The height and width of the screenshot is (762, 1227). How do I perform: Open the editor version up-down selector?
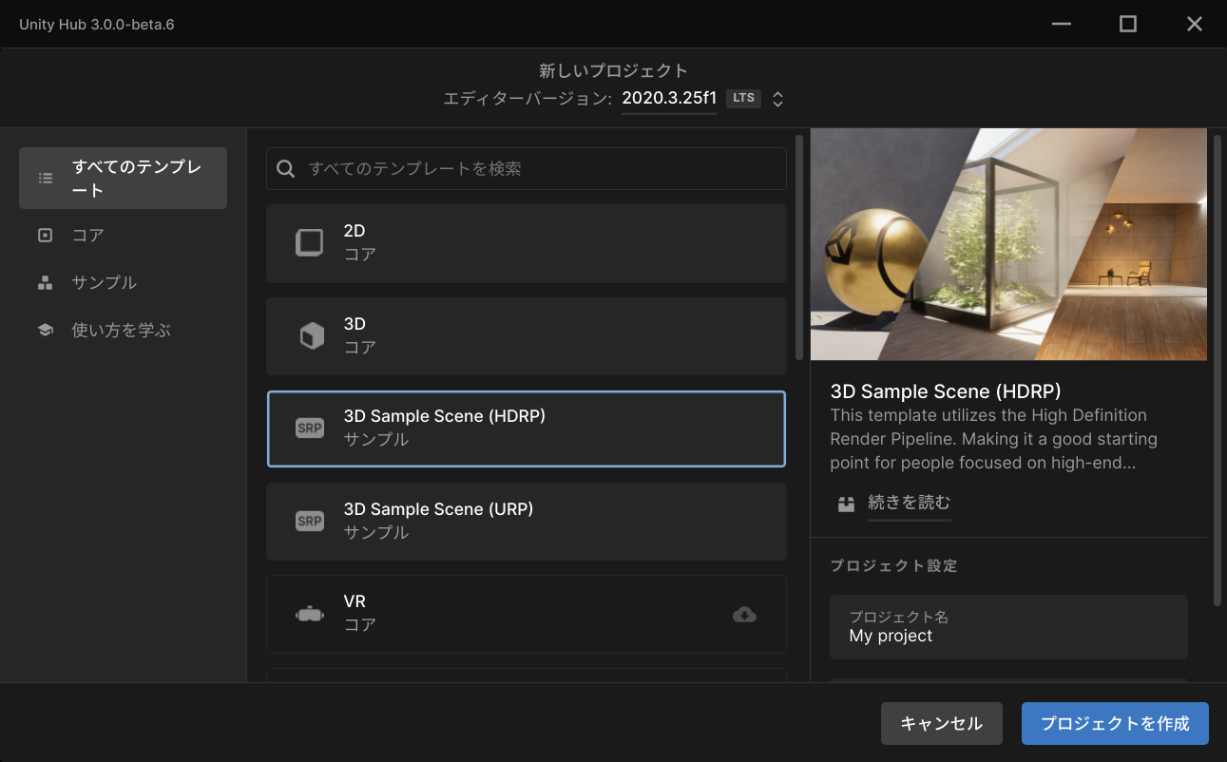click(777, 99)
